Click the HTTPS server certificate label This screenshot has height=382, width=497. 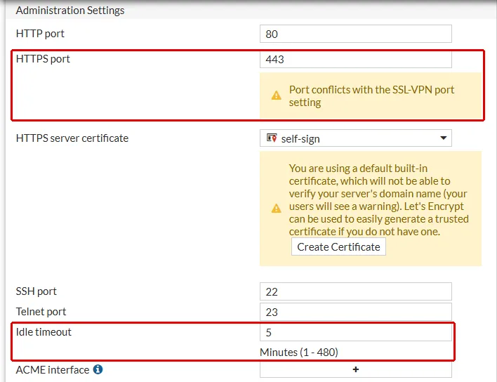(72, 138)
